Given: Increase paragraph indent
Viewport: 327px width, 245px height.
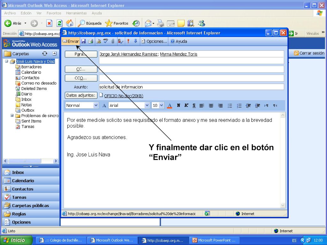Looking at the screenshot, I should coord(258,106).
